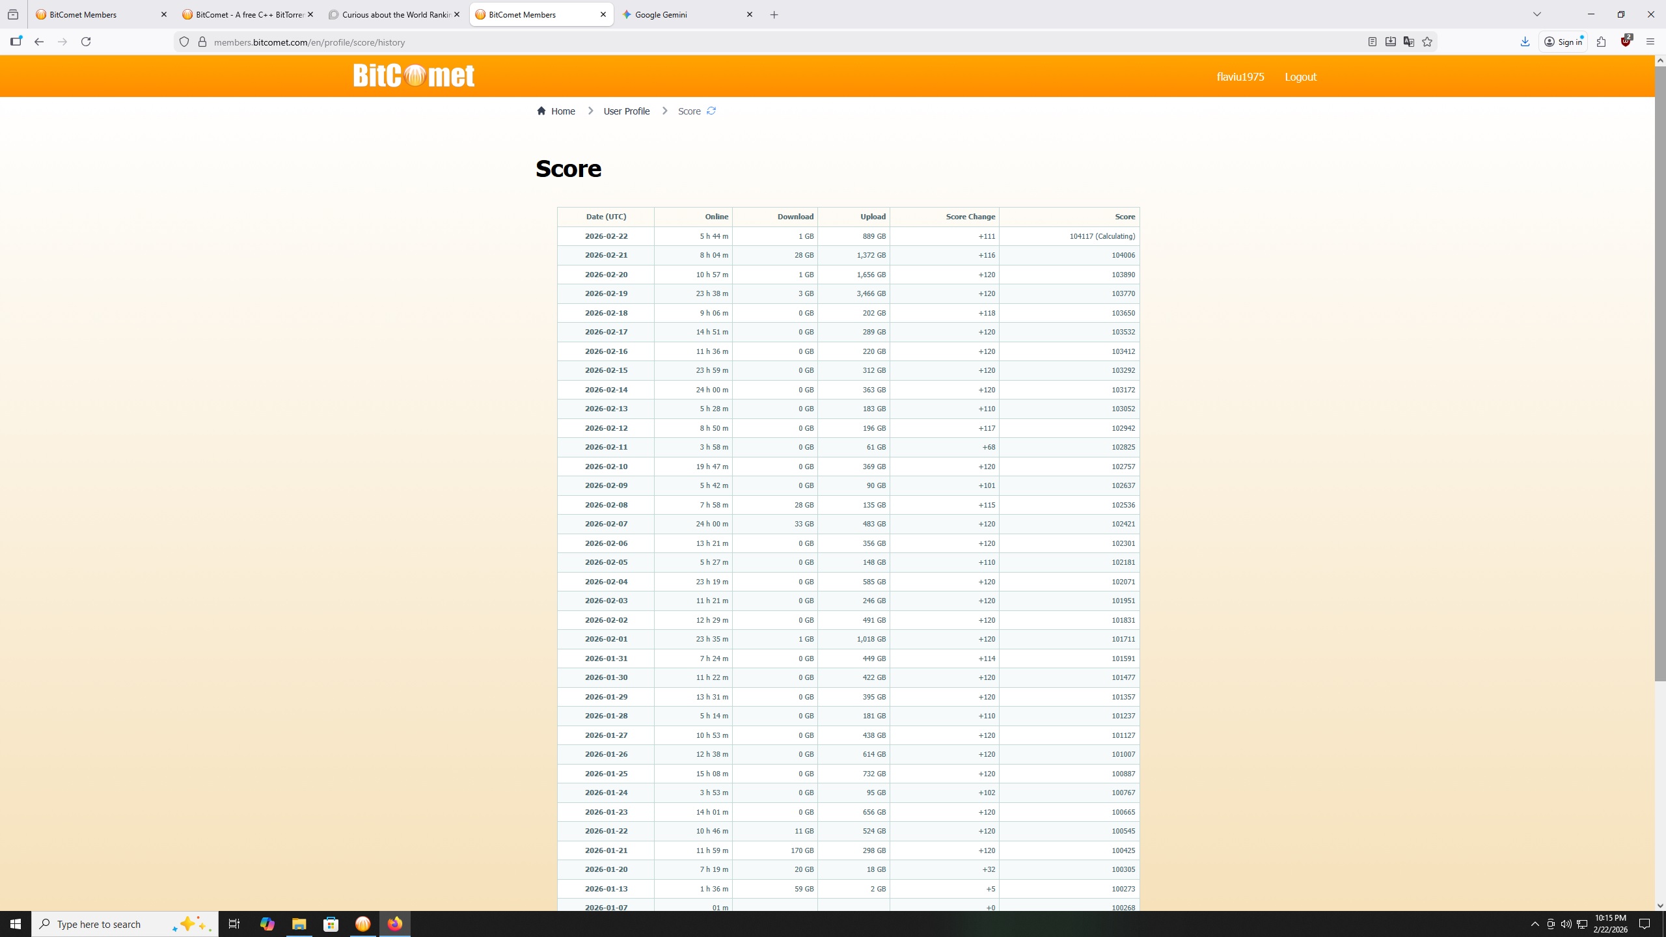
Task: Click the flaviu1975 username link
Action: tap(1240, 77)
